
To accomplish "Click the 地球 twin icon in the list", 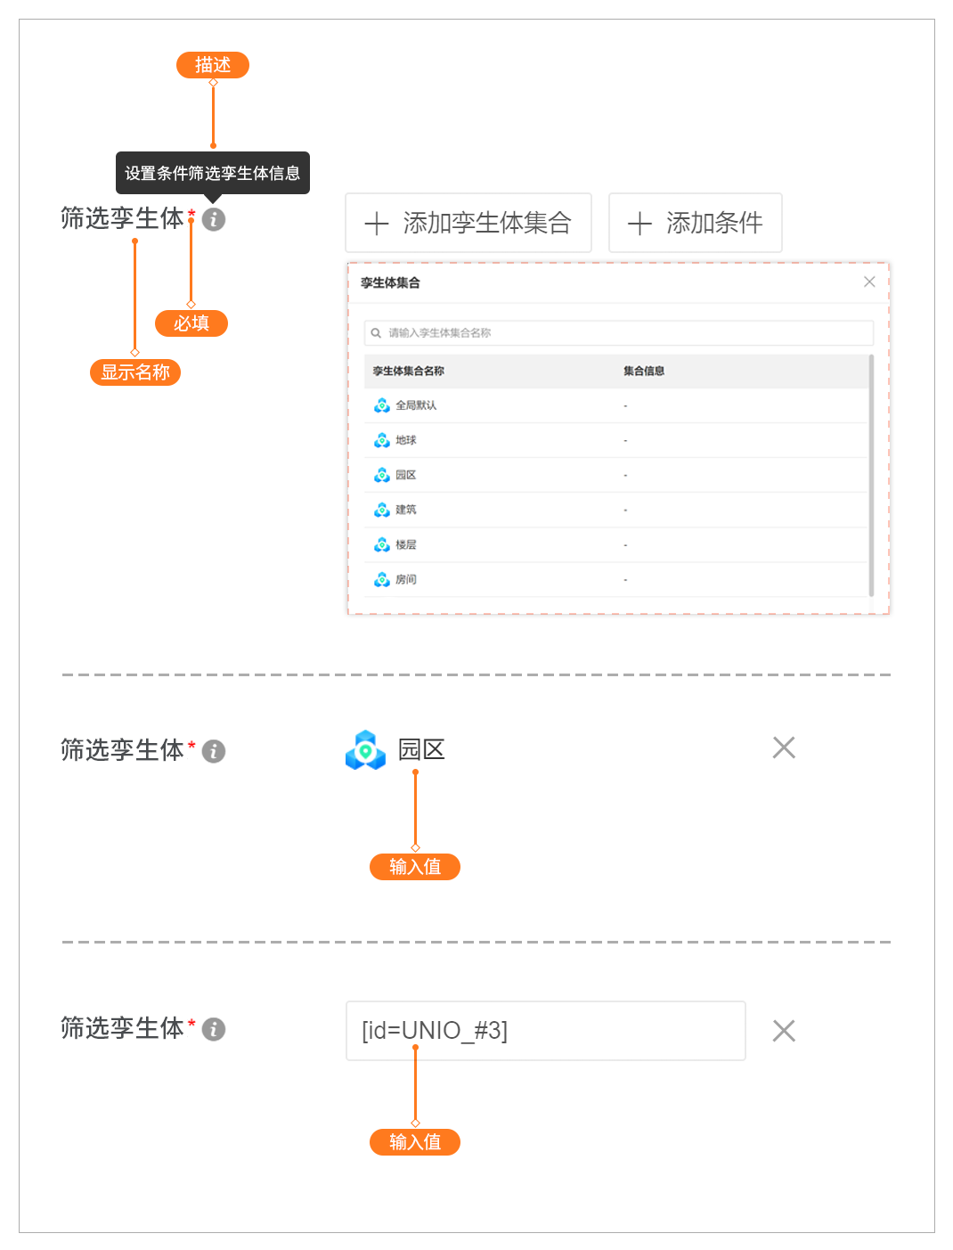I will pos(382,440).
